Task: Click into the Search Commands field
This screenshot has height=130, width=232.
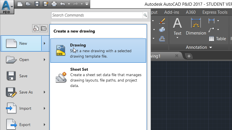Action: coord(97,15)
